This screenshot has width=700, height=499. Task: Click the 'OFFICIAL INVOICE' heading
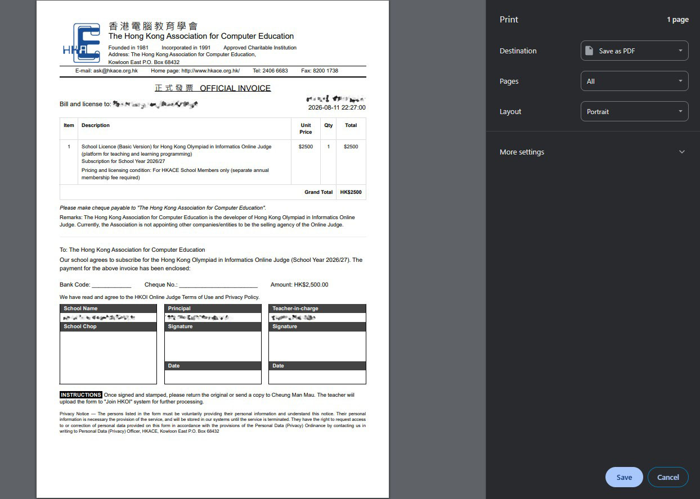click(235, 88)
